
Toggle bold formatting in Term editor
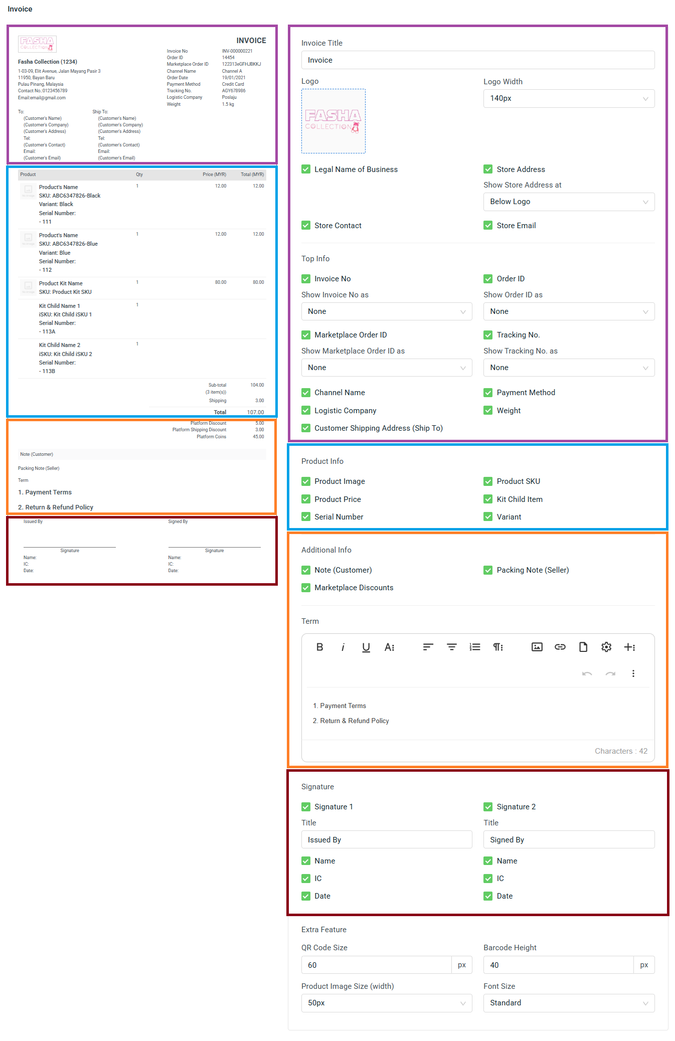pos(319,647)
